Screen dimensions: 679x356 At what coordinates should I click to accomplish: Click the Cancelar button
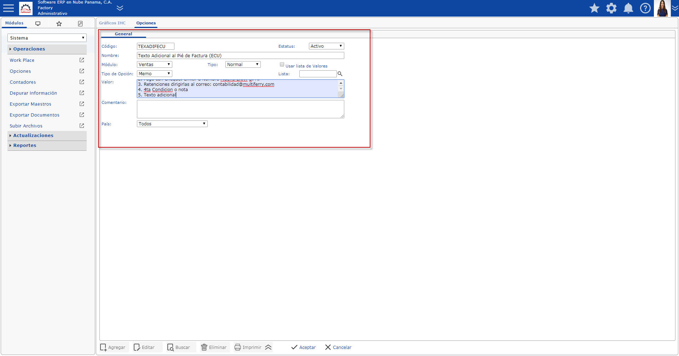[338, 347]
